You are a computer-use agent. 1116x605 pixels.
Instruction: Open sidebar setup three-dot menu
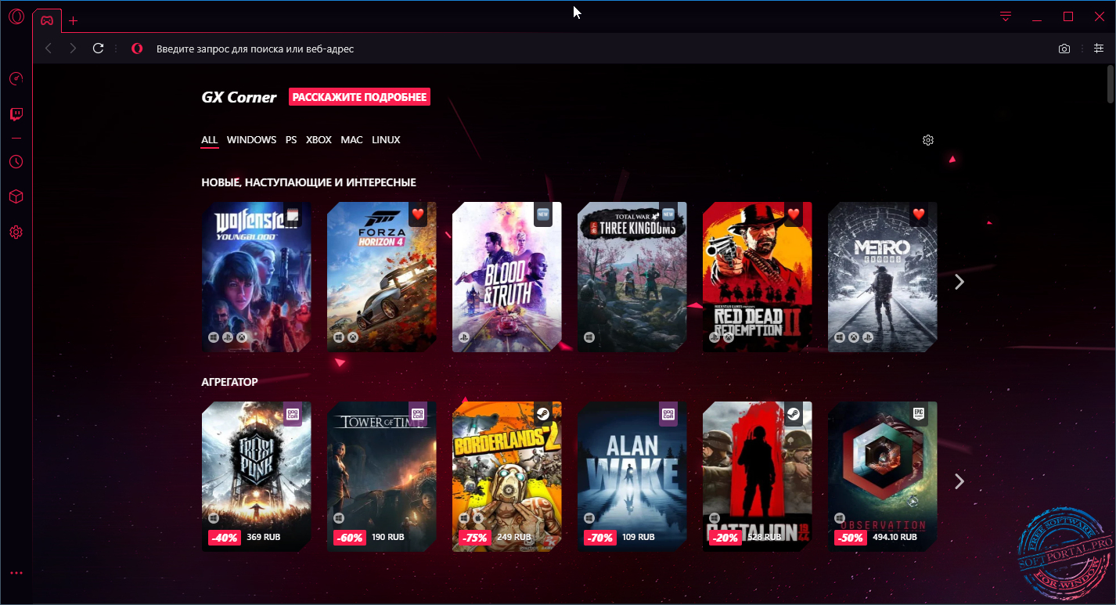16,573
